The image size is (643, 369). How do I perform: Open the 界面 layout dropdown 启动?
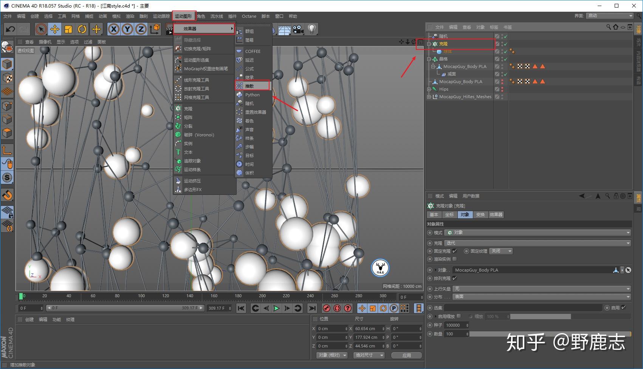point(610,16)
